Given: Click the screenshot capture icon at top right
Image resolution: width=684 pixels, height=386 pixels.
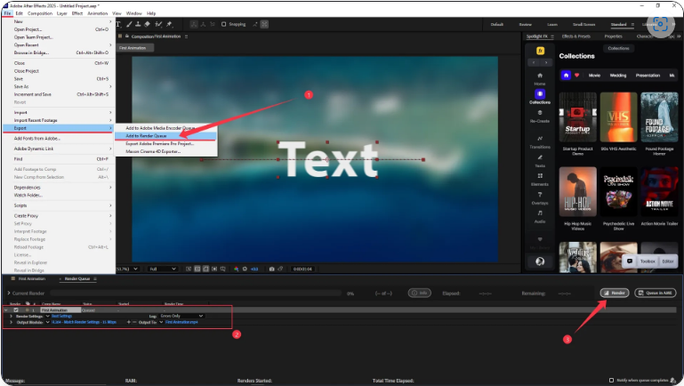Looking at the screenshot, I should (x=660, y=24).
